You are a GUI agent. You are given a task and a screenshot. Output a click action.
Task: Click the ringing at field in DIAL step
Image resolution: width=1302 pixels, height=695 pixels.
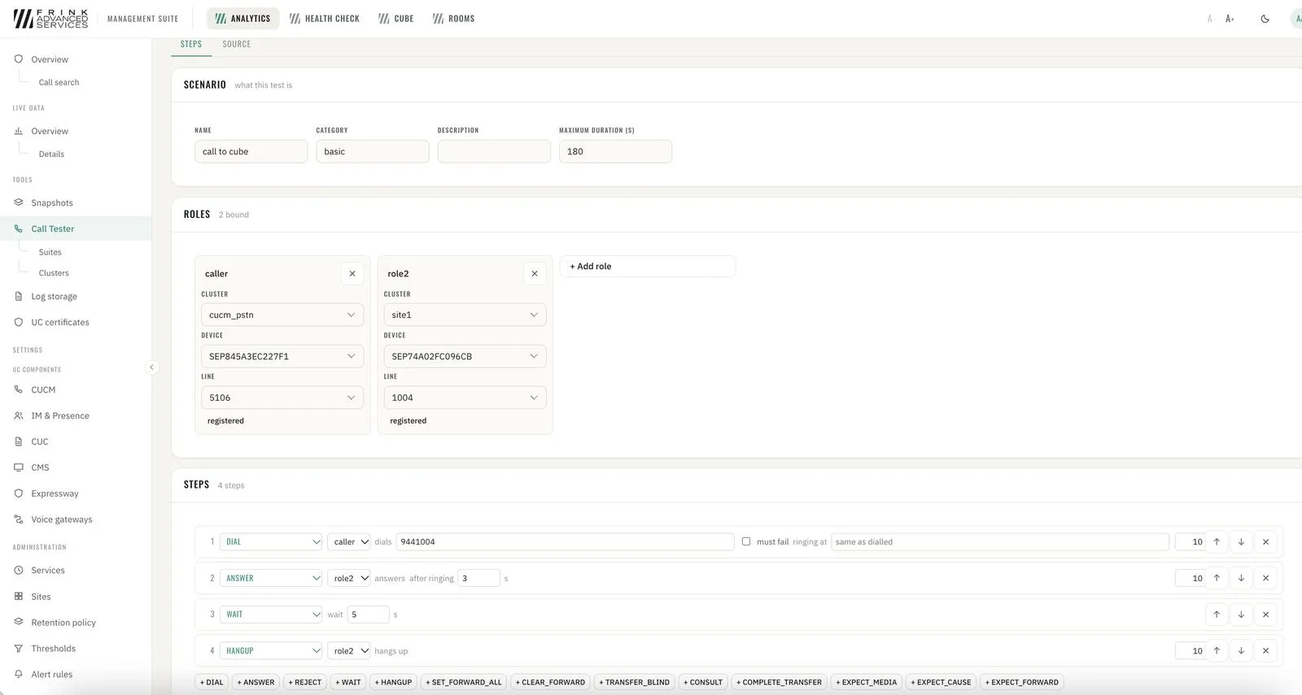click(x=1000, y=542)
